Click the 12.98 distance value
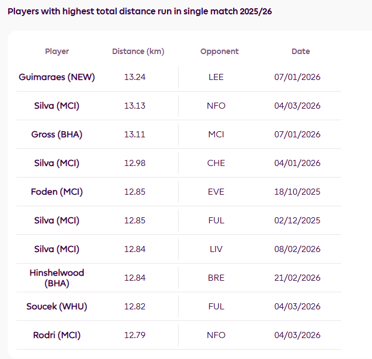 tap(135, 163)
